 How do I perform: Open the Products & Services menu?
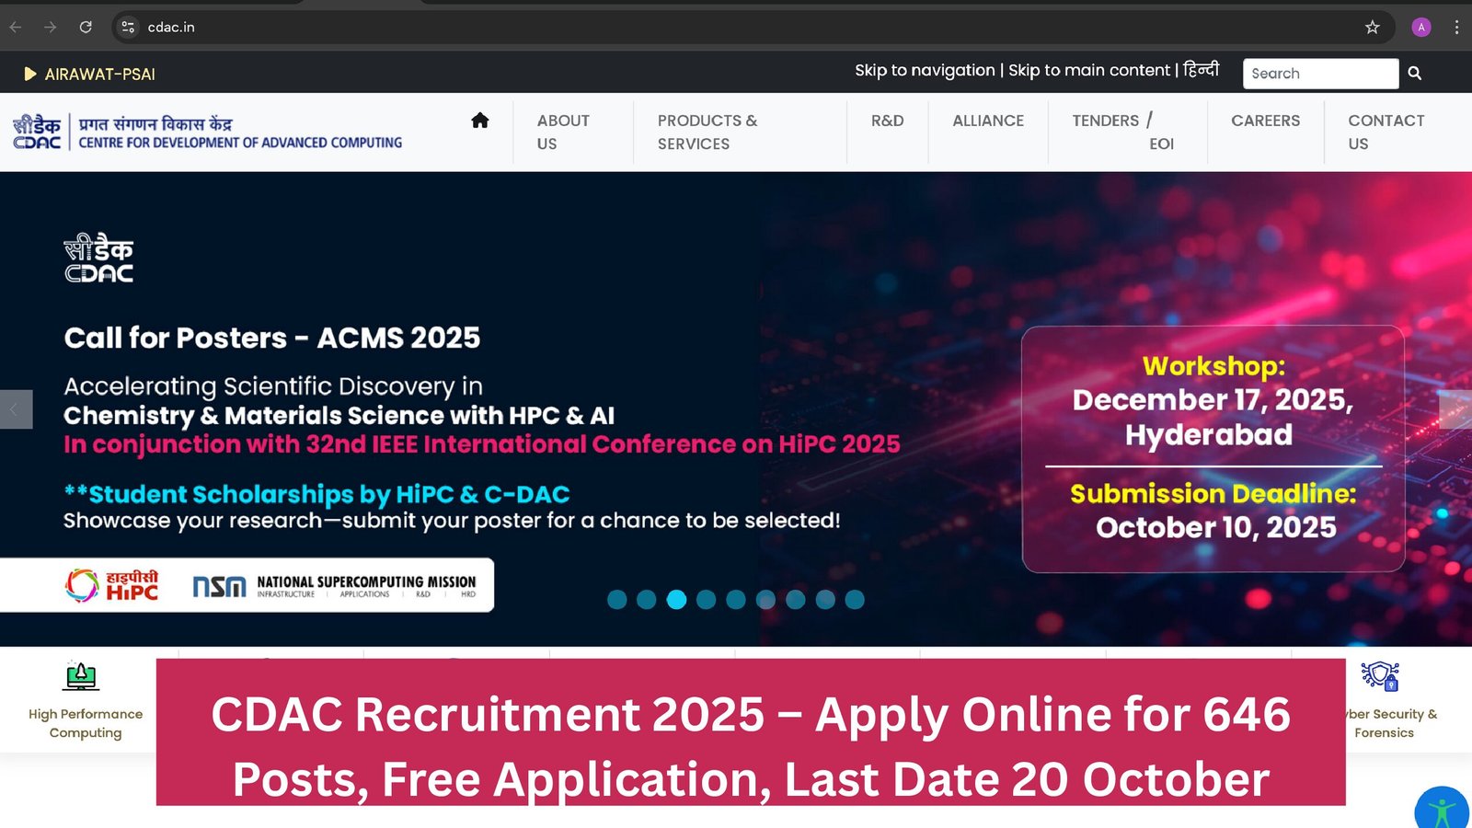(707, 132)
